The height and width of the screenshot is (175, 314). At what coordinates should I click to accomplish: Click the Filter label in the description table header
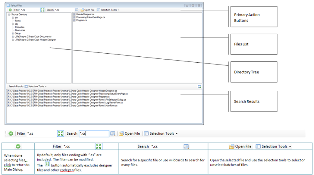click(57, 146)
